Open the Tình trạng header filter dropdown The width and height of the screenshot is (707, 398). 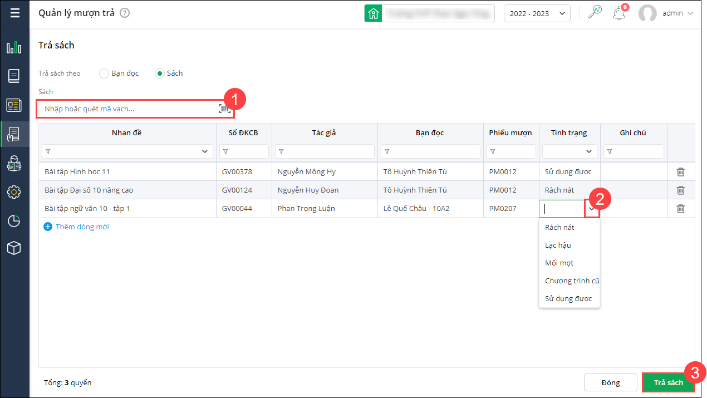pos(589,151)
